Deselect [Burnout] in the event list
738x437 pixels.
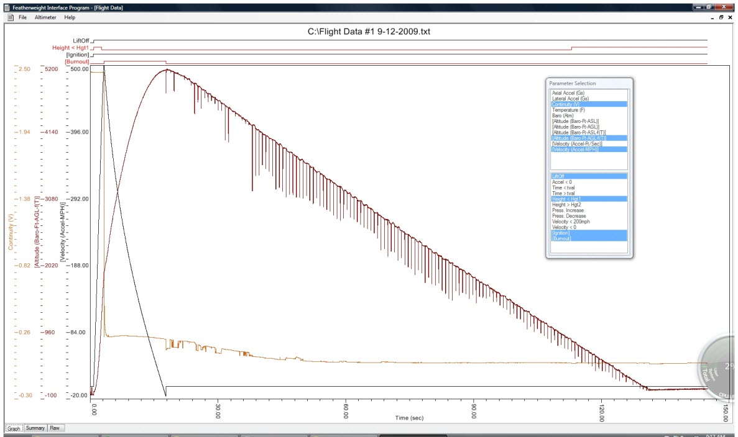589,239
